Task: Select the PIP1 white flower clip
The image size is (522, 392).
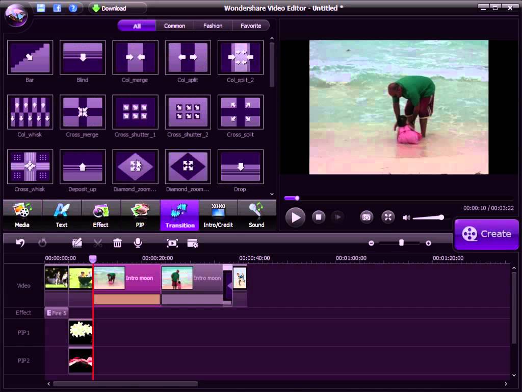Action: click(81, 332)
